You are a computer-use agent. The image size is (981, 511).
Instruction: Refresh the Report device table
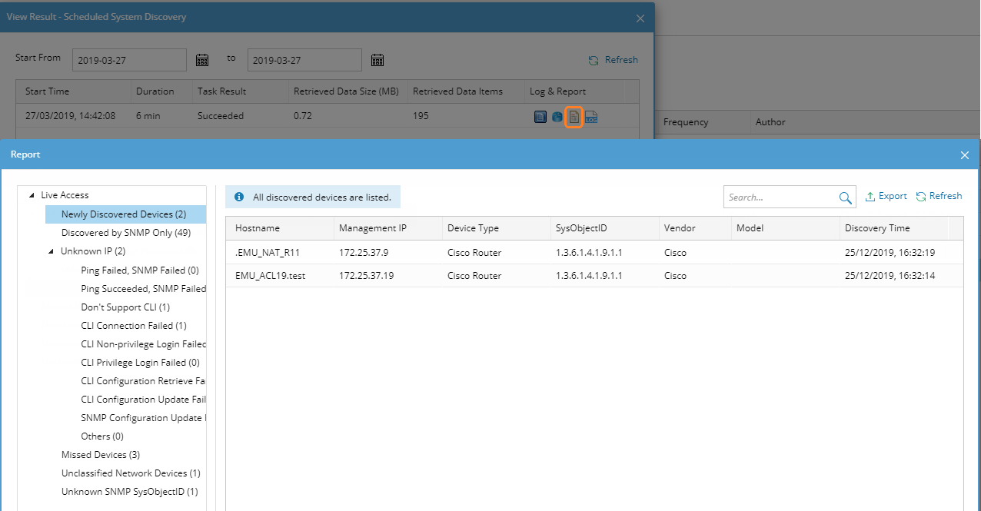939,197
